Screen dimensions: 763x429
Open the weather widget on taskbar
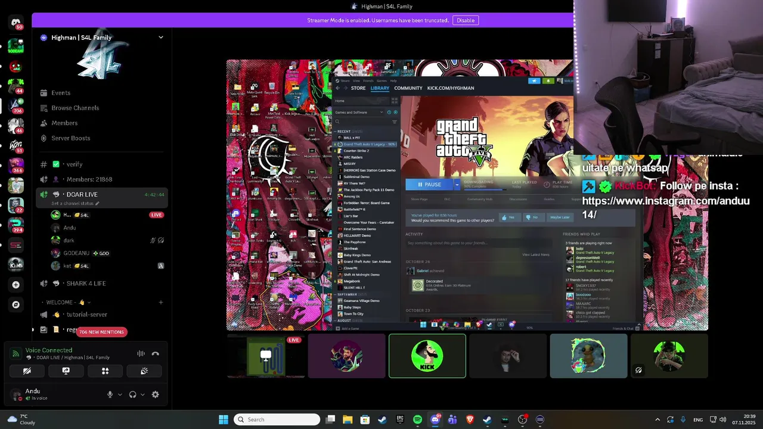[21, 419]
